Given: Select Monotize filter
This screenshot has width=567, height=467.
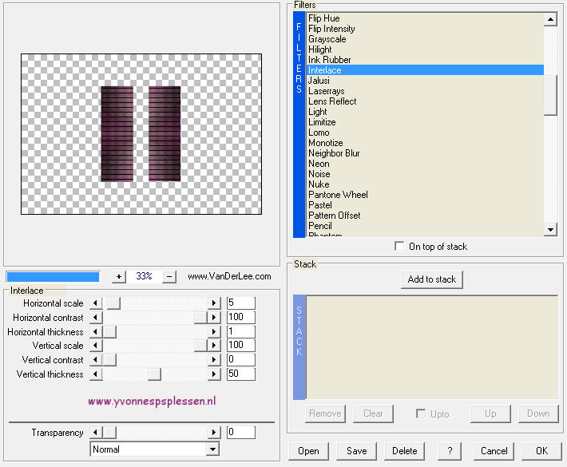Looking at the screenshot, I should tap(425, 143).
